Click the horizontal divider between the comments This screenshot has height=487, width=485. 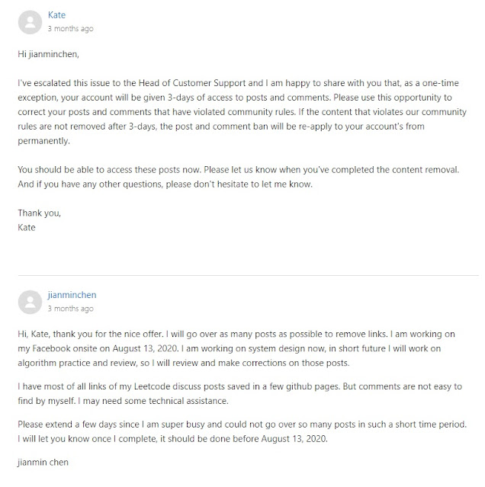(242, 274)
